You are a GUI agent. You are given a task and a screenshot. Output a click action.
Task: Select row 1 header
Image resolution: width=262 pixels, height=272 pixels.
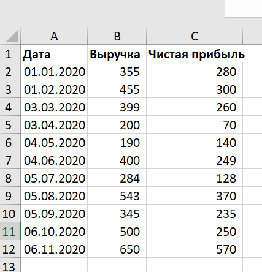10,53
